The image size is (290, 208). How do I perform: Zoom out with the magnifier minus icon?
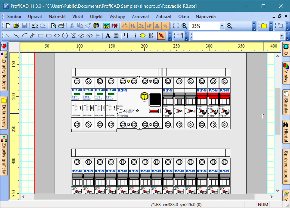pyautogui.click(x=230, y=26)
